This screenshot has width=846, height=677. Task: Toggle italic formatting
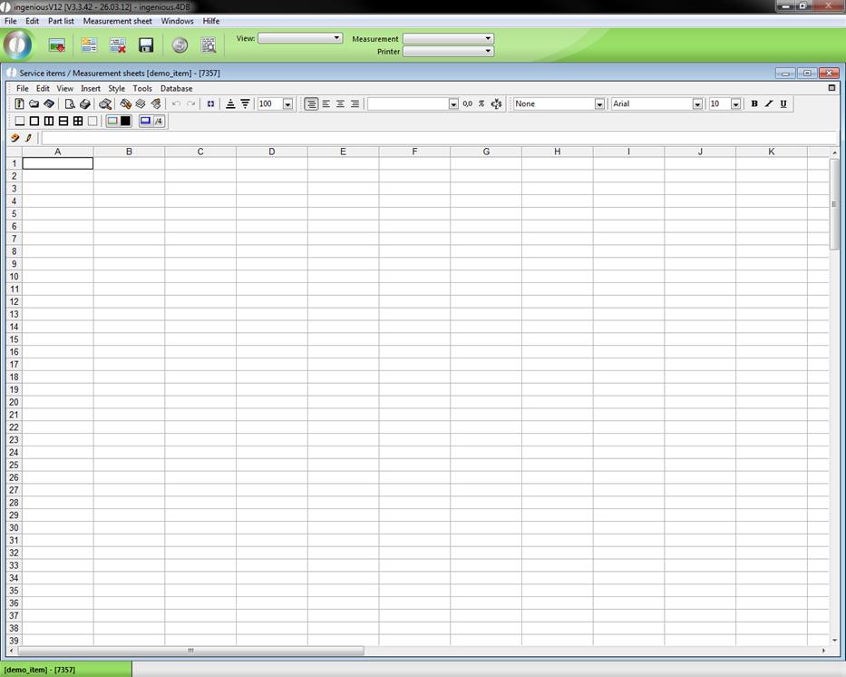pos(769,104)
